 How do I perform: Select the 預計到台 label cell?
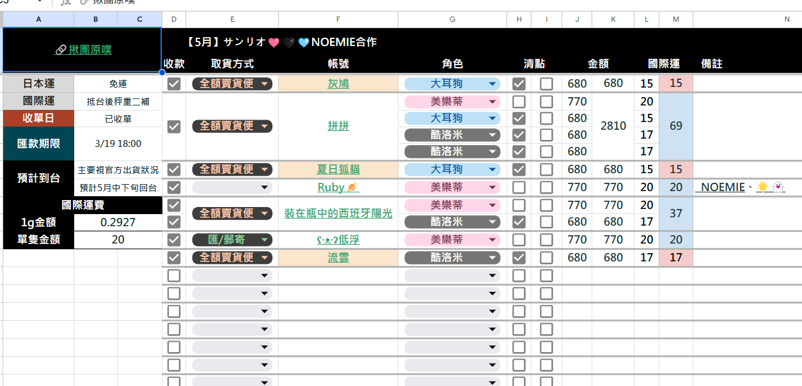(x=38, y=179)
